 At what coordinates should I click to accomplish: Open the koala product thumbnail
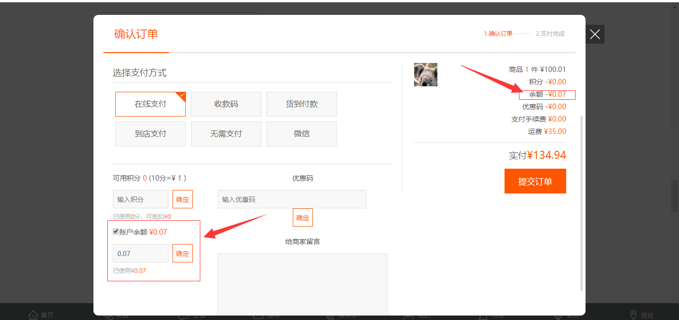pos(425,75)
